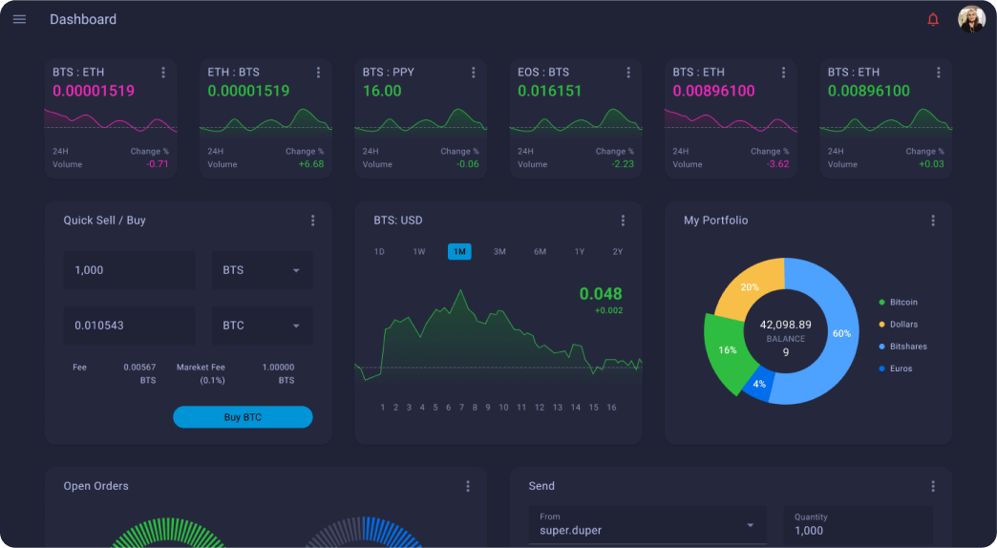Screen dimensions: 997x548
Task: Click the 16% Bitcoin donut segment
Action: pyautogui.click(x=727, y=351)
